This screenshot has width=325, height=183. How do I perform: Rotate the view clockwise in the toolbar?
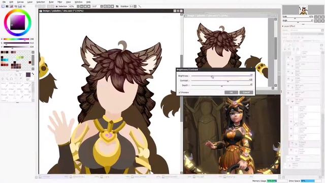(109, 6)
